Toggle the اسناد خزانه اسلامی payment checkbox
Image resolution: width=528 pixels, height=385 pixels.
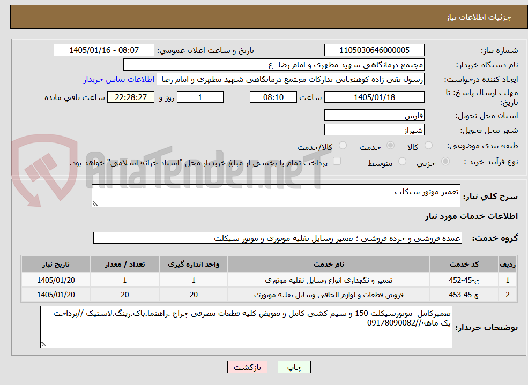(337, 161)
